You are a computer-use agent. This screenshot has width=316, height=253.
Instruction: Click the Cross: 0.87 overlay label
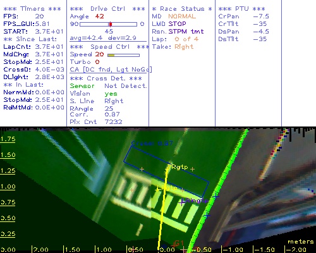point(152,144)
